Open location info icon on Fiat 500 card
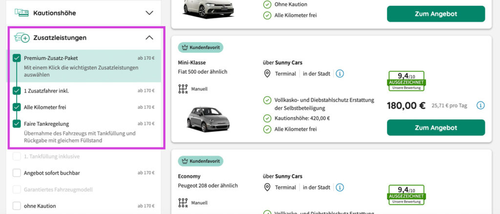The height and width of the screenshot is (214, 500). (x=340, y=74)
